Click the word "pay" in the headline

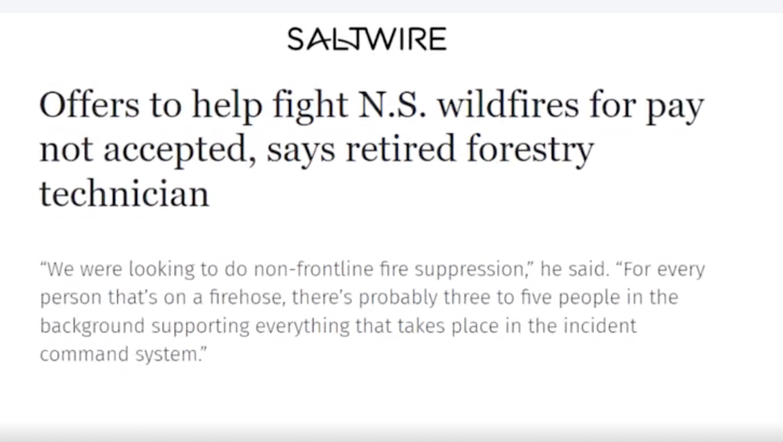point(675,106)
